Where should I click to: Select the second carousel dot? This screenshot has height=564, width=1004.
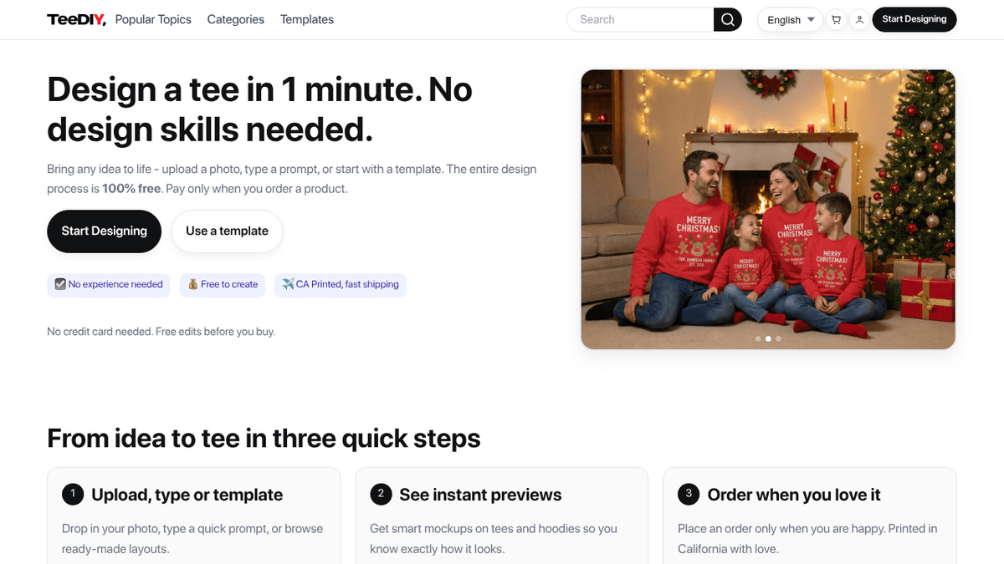tap(768, 338)
